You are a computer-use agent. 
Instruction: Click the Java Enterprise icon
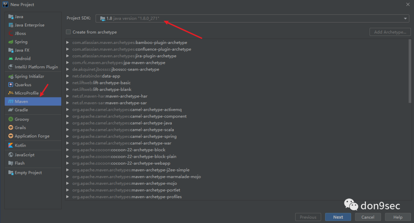(11, 25)
